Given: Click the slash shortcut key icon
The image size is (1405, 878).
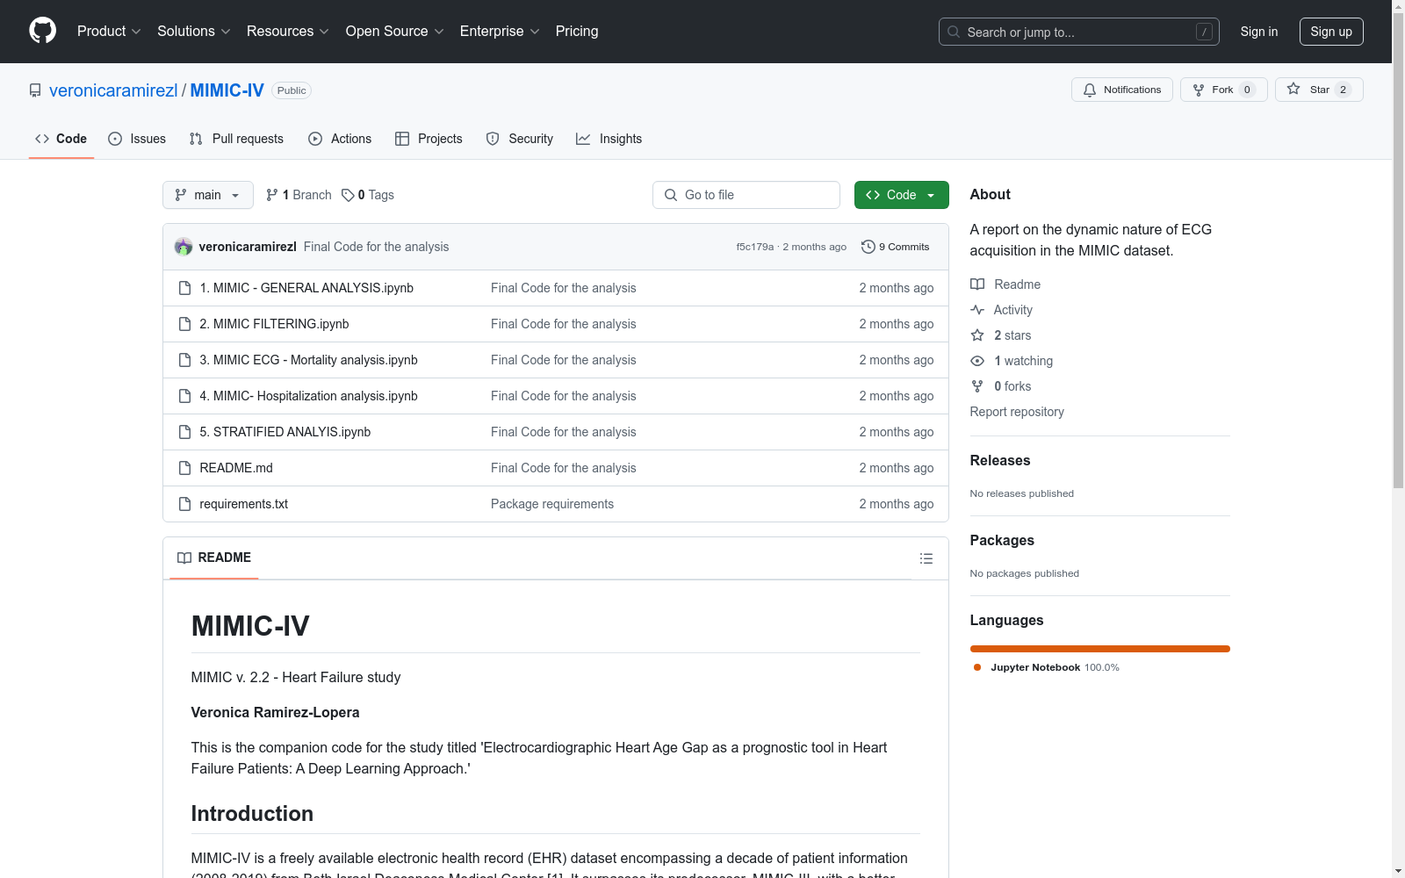Looking at the screenshot, I should click(x=1204, y=32).
